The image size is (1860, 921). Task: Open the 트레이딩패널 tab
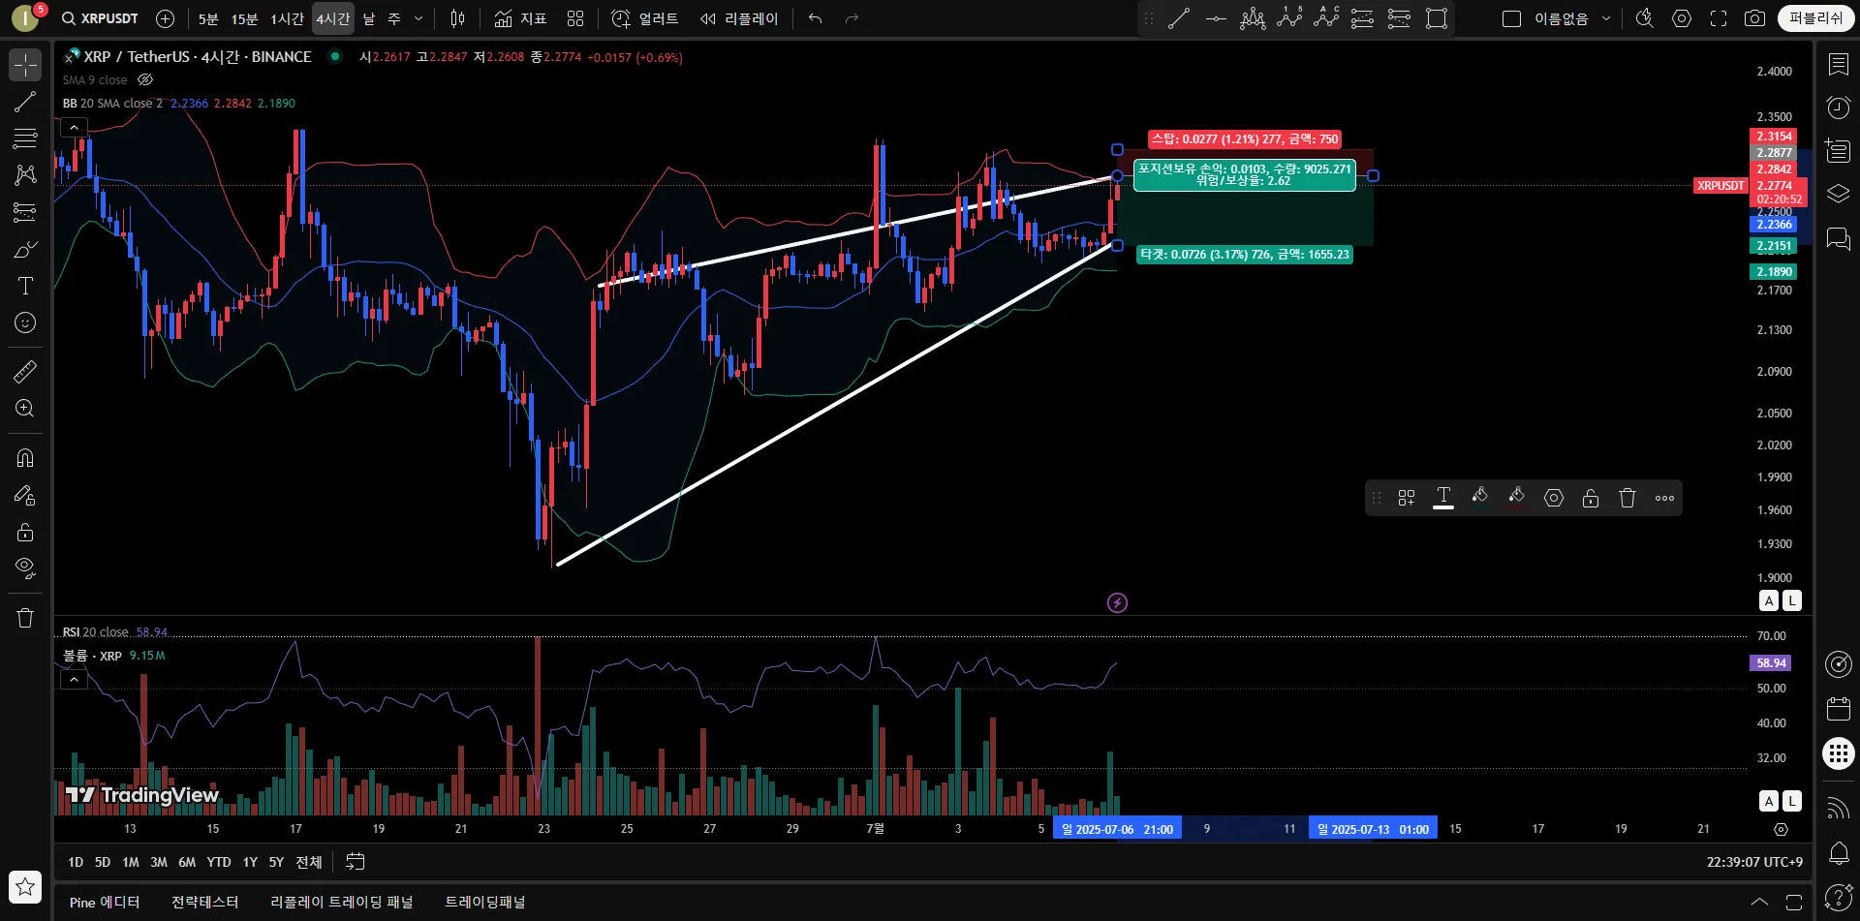(484, 903)
